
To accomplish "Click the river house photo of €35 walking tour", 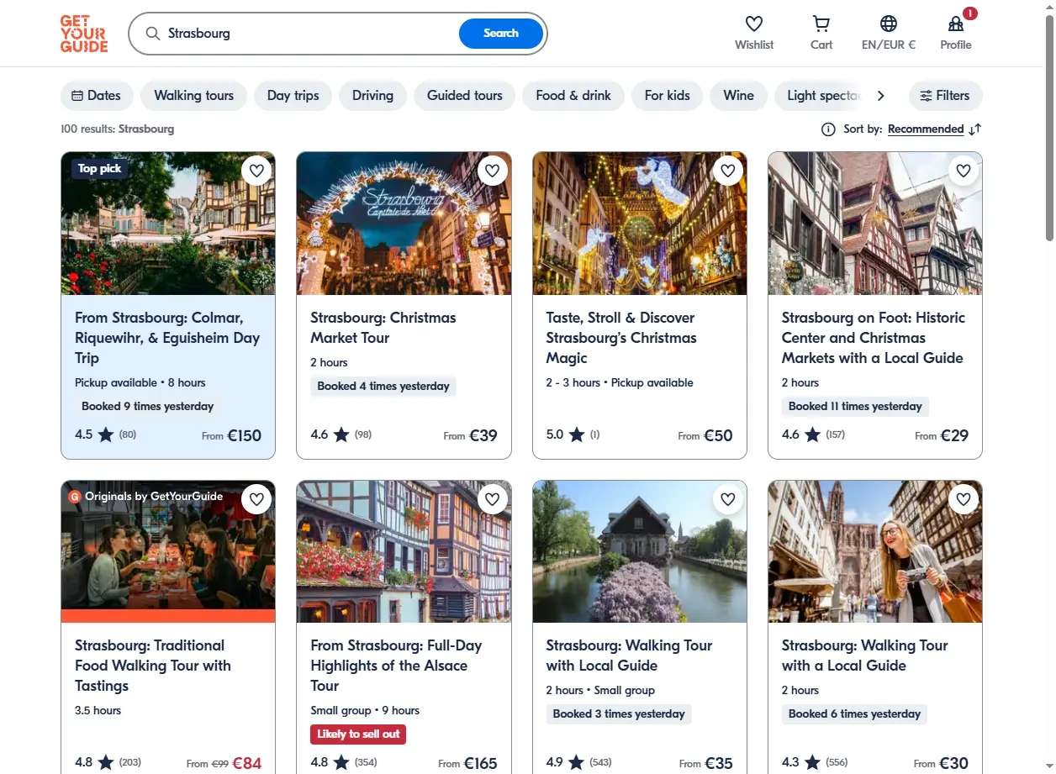I will [640, 551].
